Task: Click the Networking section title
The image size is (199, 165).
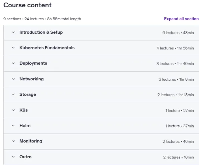Action: click(32, 79)
